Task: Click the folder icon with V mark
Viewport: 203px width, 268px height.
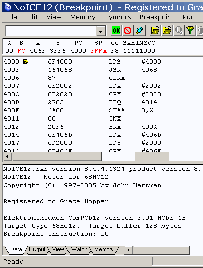Action: [167, 31]
